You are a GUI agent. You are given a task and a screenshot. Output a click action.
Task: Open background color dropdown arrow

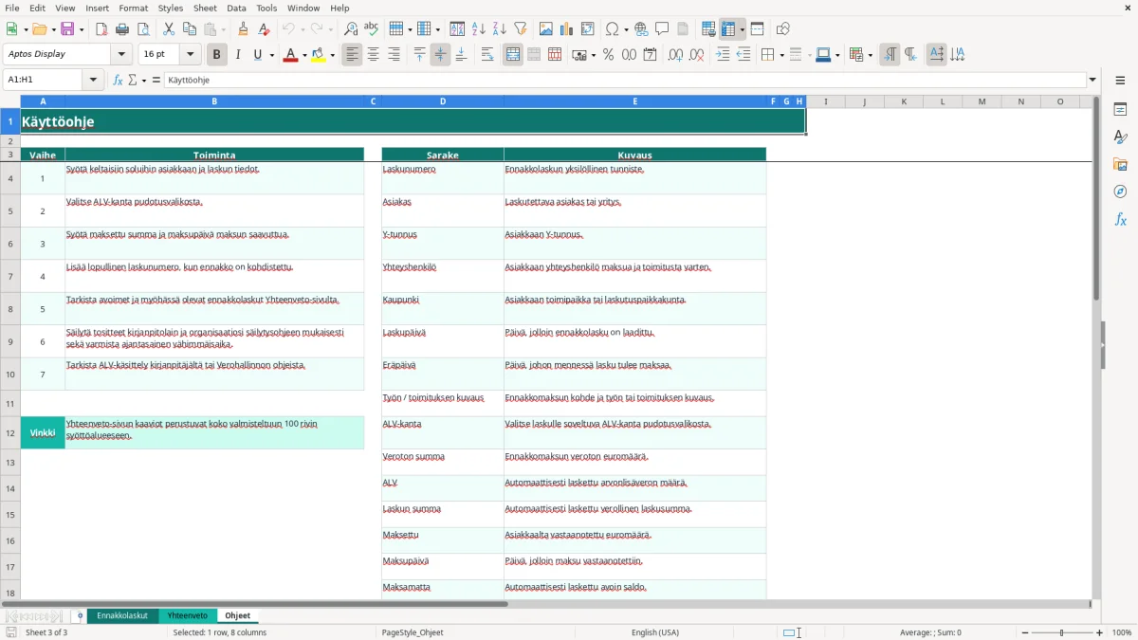pos(333,55)
